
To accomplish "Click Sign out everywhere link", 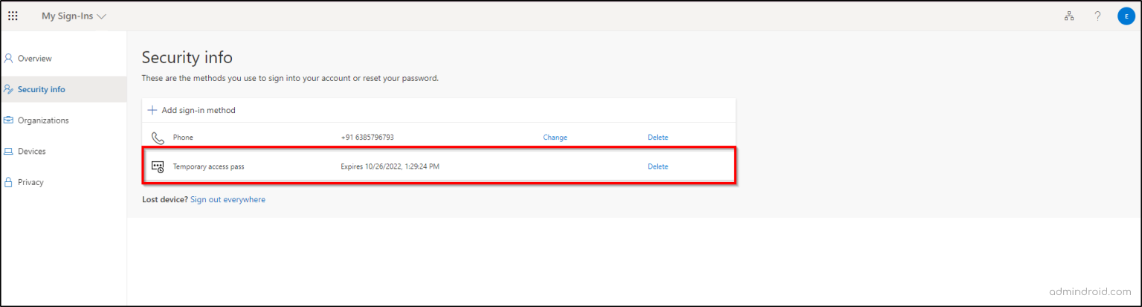I will coord(228,199).
